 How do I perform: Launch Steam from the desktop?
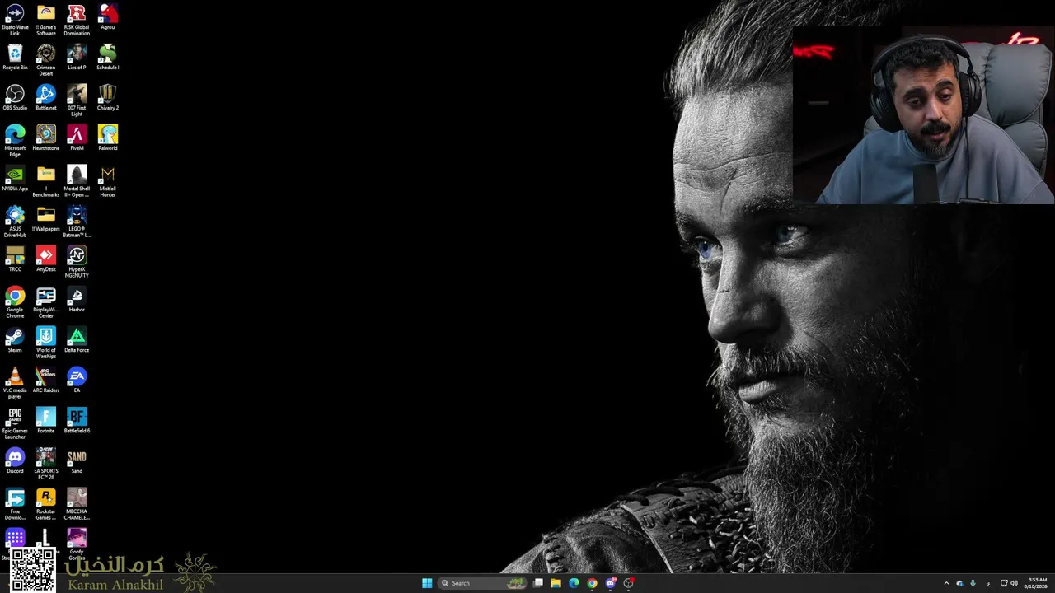point(15,340)
